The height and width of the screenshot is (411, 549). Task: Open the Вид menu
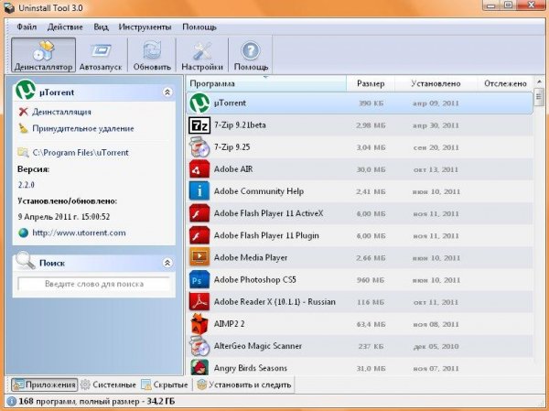(x=101, y=27)
